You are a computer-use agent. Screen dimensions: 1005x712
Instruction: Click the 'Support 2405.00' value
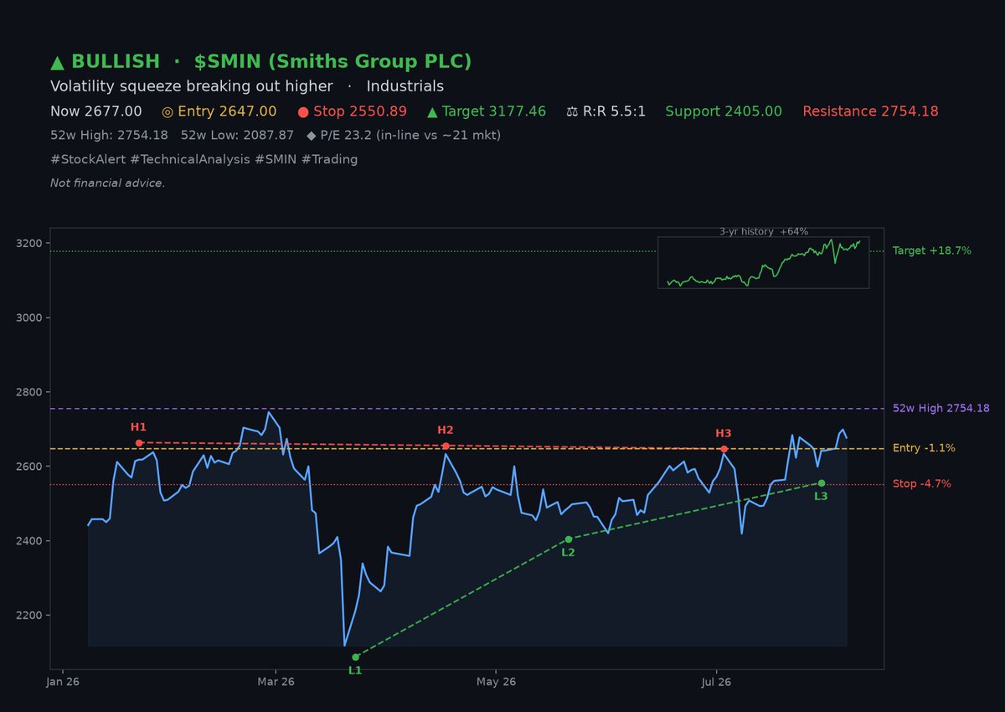pyautogui.click(x=724, y=111)
